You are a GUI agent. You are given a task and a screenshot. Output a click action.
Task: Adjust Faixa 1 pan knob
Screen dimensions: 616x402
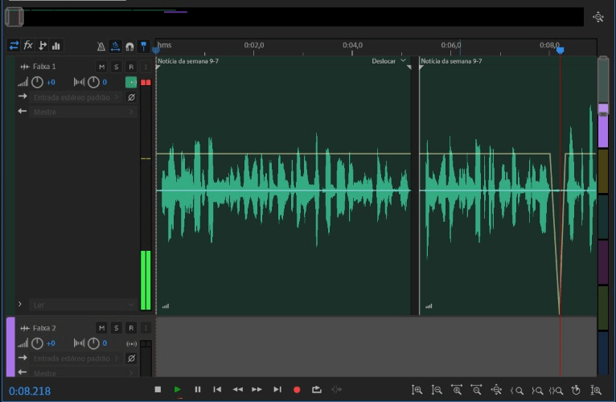coord(93,82)
